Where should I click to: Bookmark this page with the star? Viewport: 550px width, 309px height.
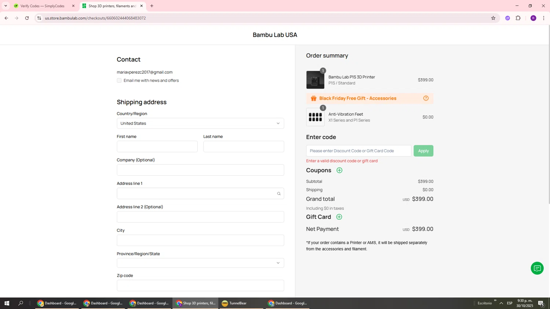pyautogui.click(x=493, y=18)
